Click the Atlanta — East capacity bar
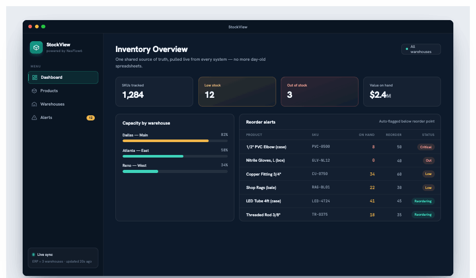The height and width of the screenshot is (278, 476). pos(175,157)
